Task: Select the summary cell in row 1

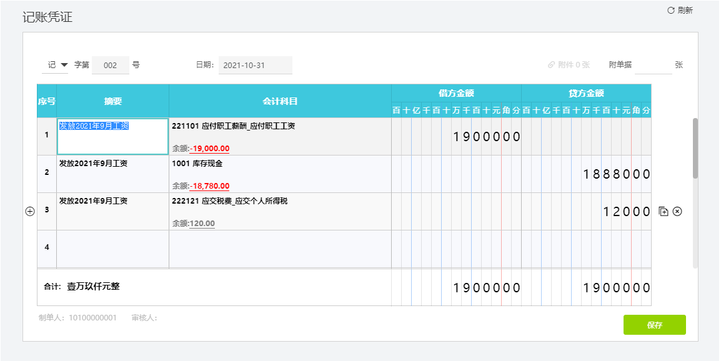Action: [x=112, y=136]
